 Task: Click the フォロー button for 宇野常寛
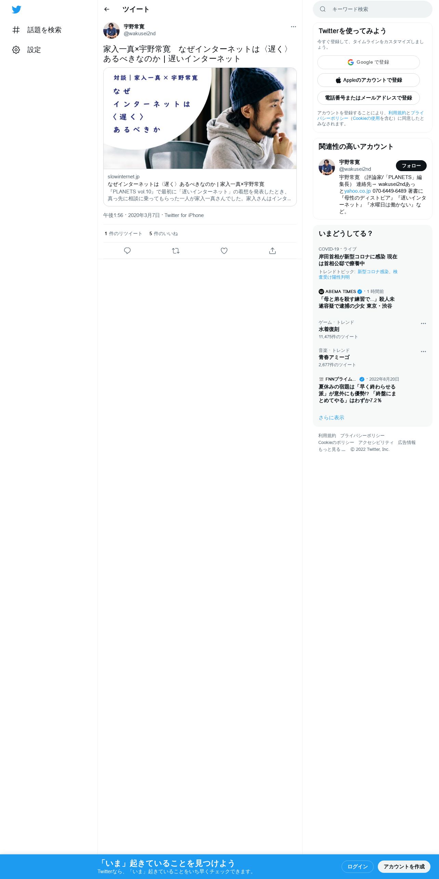pos(411,166)
